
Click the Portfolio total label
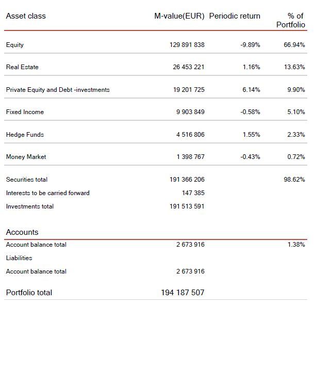(x=29, y=293)
